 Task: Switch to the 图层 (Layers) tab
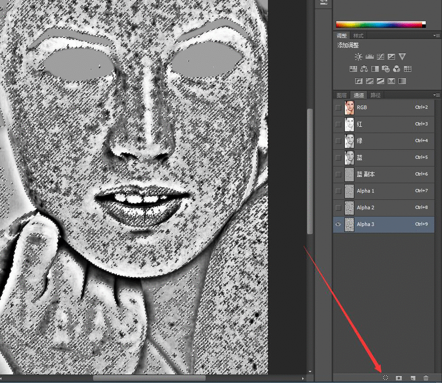pyautogui.click(x=342, y=95)
